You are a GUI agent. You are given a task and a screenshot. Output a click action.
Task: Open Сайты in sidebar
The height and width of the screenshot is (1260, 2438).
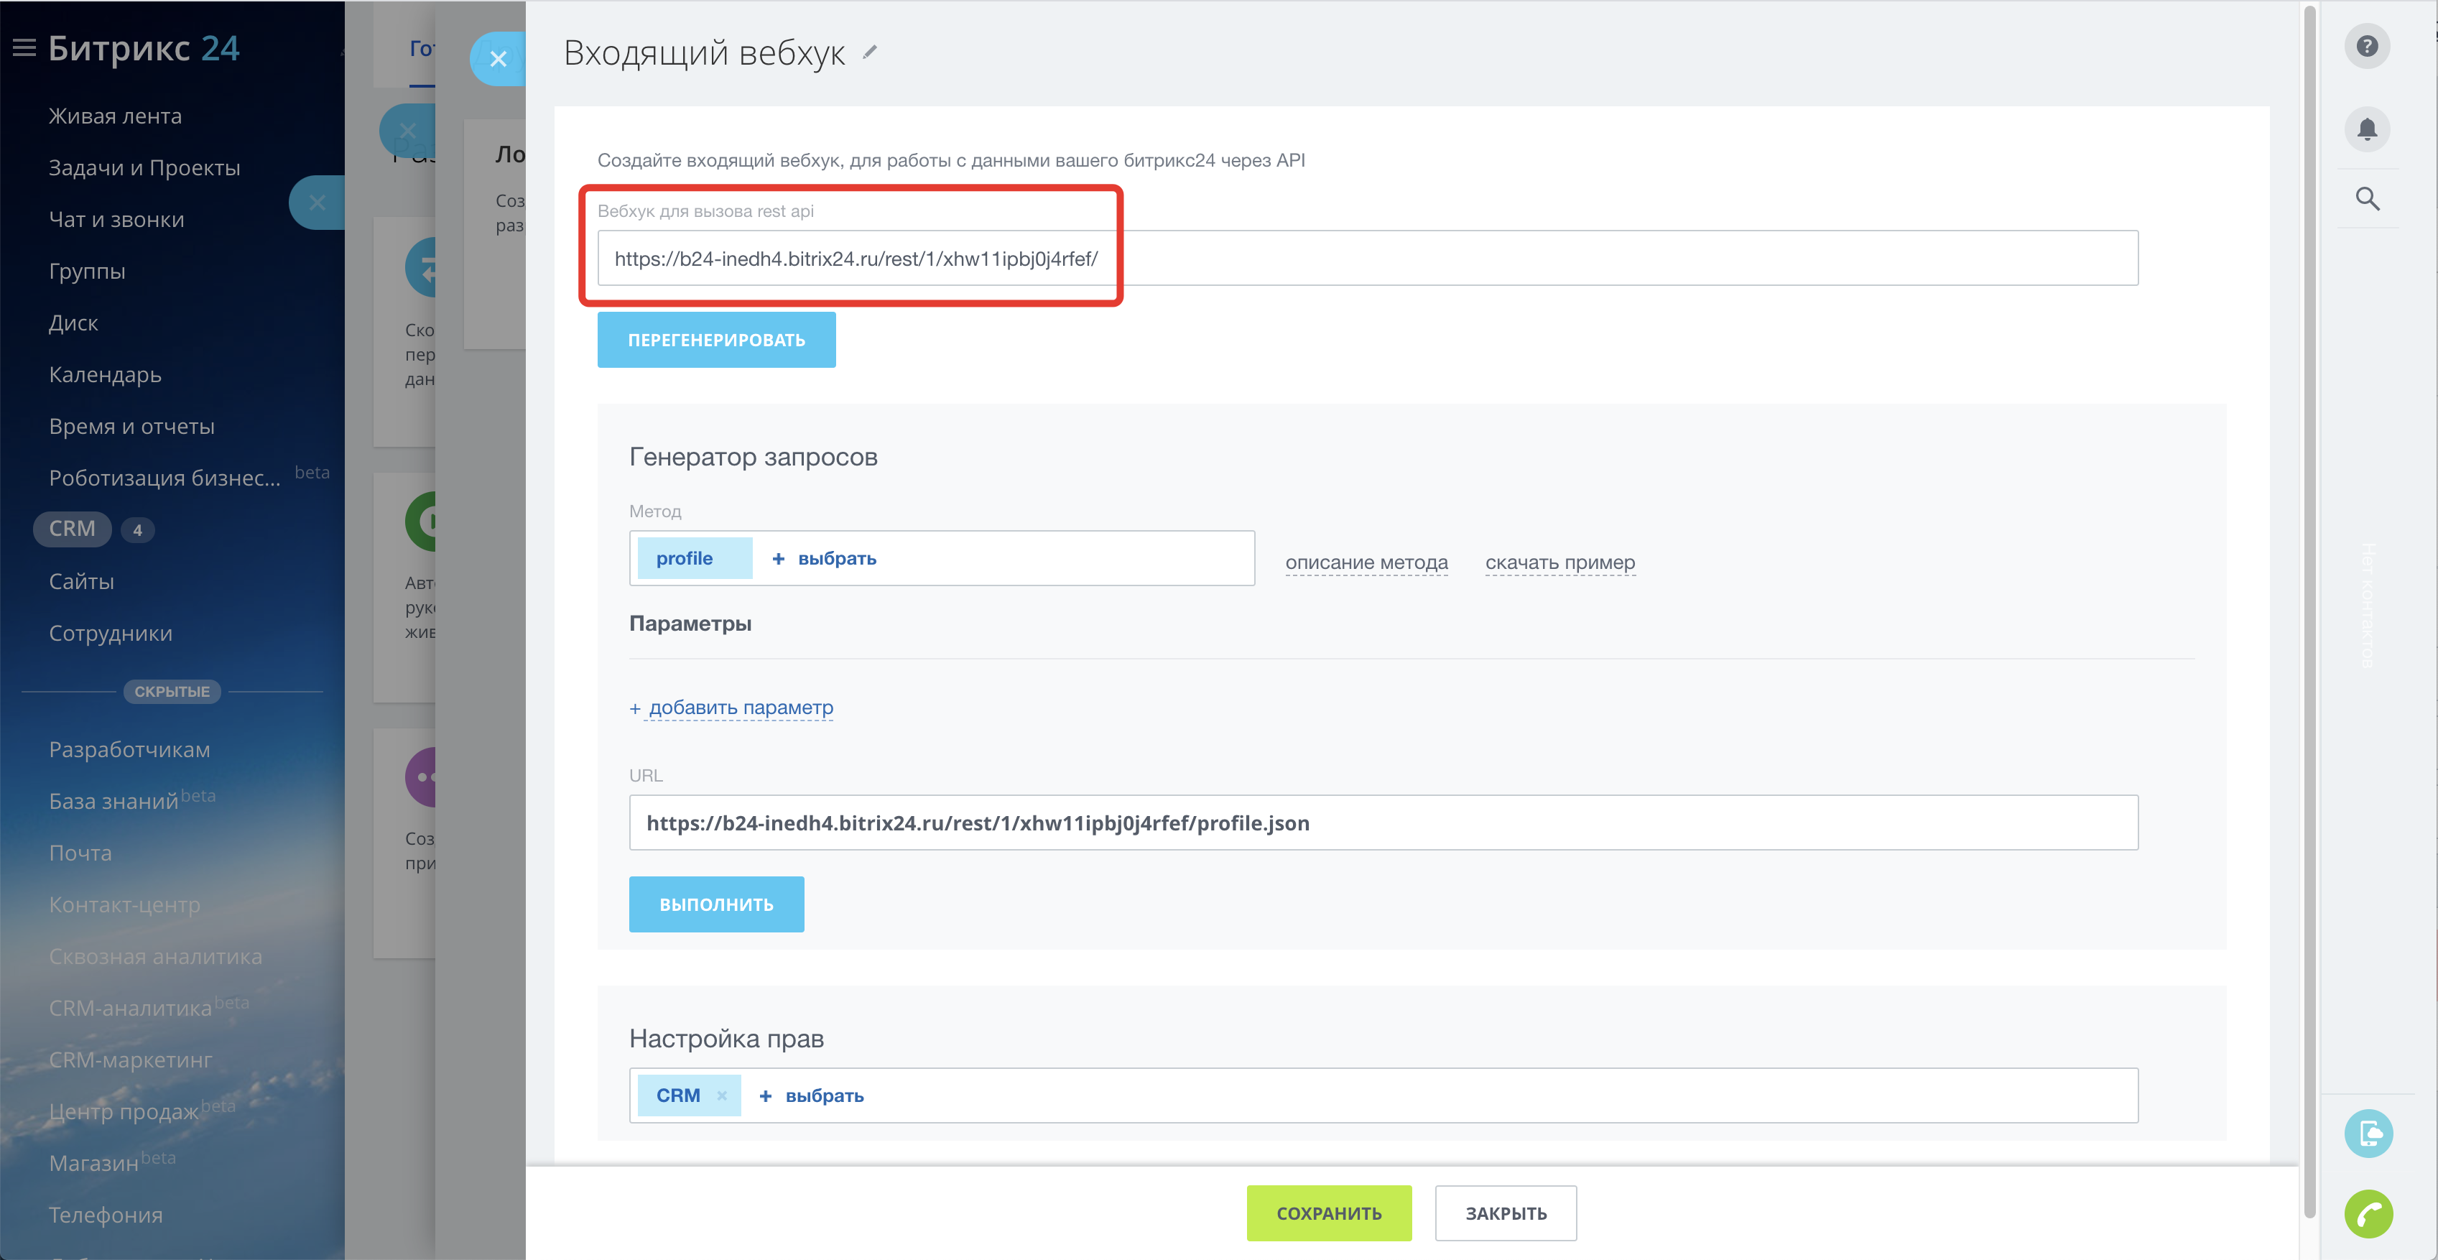coord(81,581)
